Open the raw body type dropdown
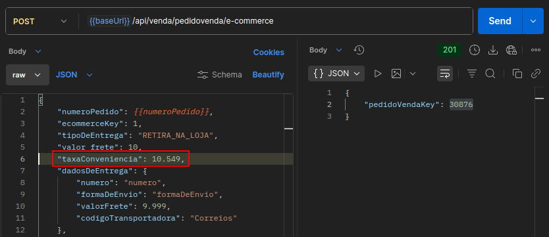The height and width of the screenshot is (237, 549). pos(27,75)
